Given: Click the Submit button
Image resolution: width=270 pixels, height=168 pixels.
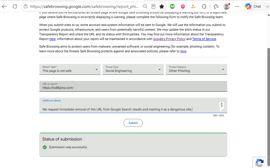Looking at the screenshot, I should 133,123.
